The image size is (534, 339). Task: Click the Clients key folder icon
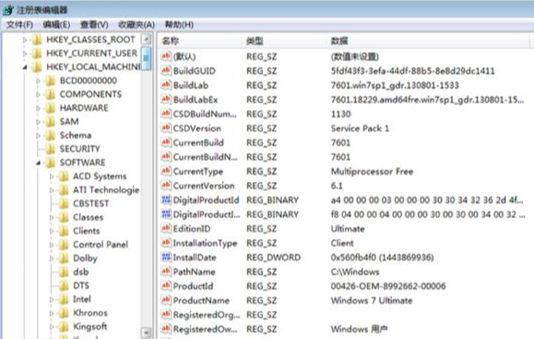click(x=64, y=231)
